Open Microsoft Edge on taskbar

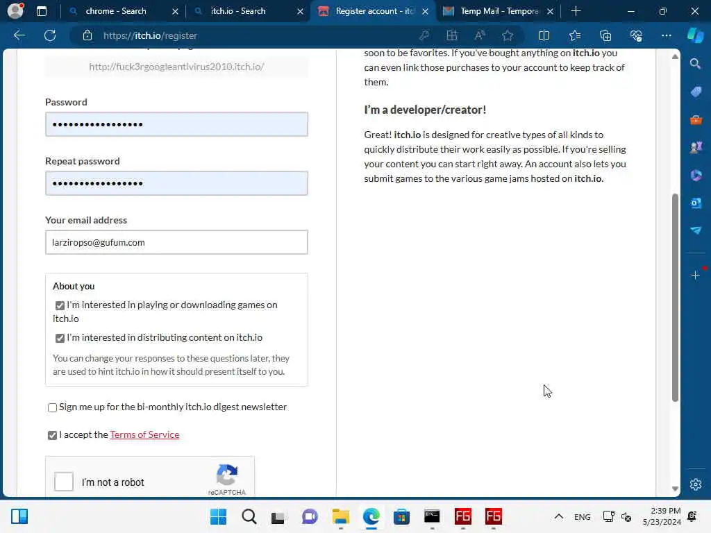(x=371, y=516)
